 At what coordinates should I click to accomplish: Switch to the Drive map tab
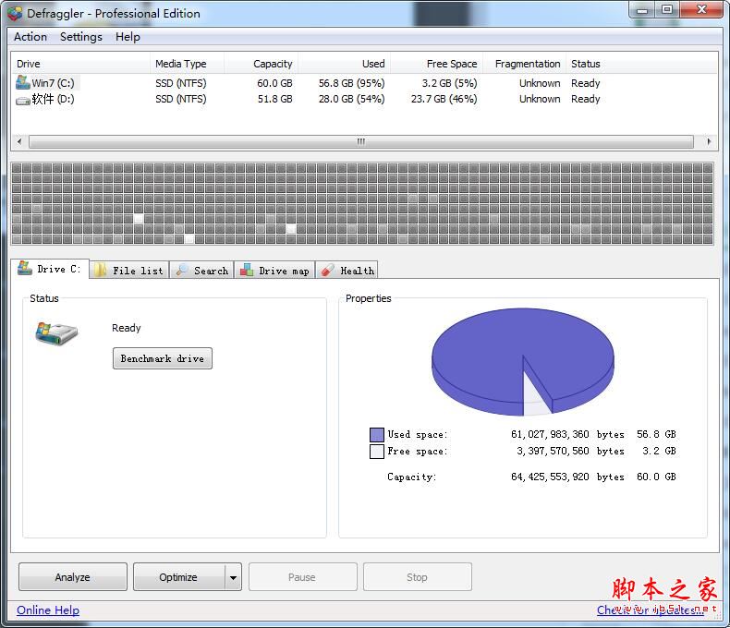(274, 270)
